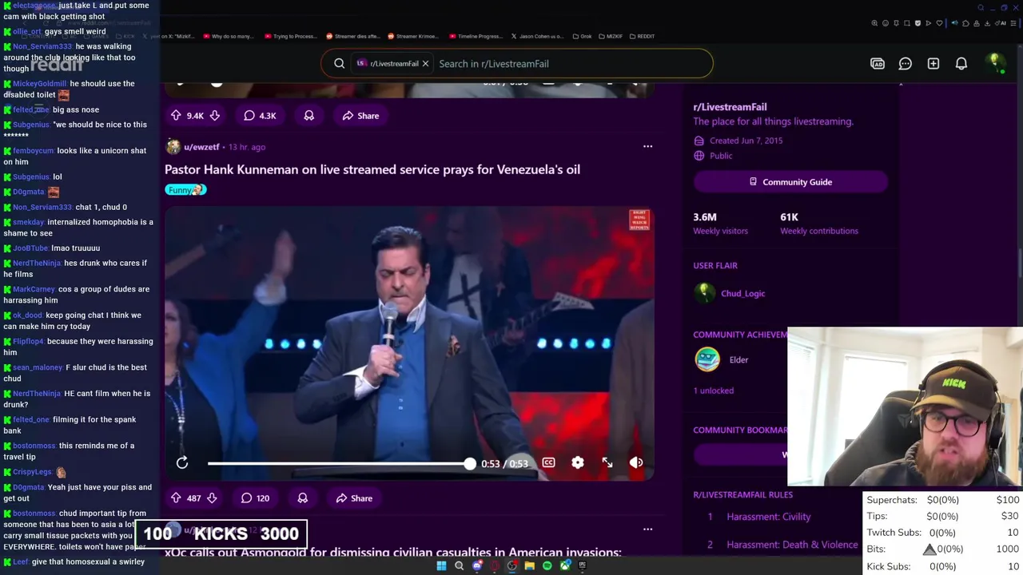Viewport: 1023px width, 575px height.
Task: Mute the video volume
Action: point(636,463)
